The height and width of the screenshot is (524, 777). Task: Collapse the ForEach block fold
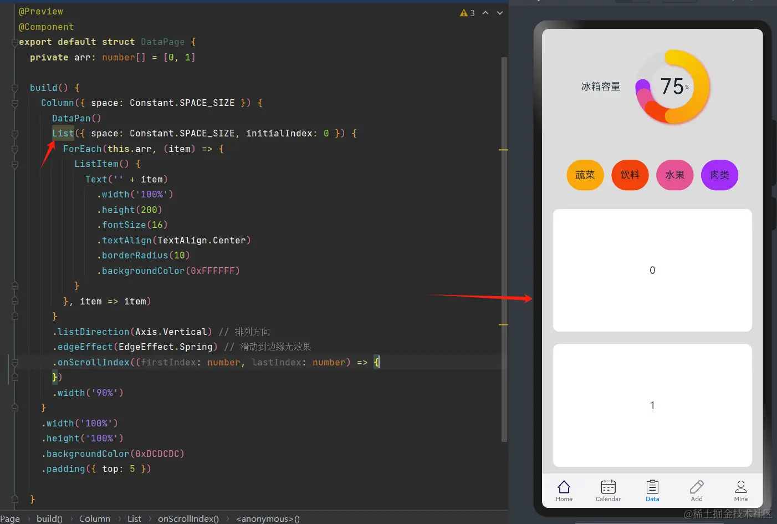15,149
